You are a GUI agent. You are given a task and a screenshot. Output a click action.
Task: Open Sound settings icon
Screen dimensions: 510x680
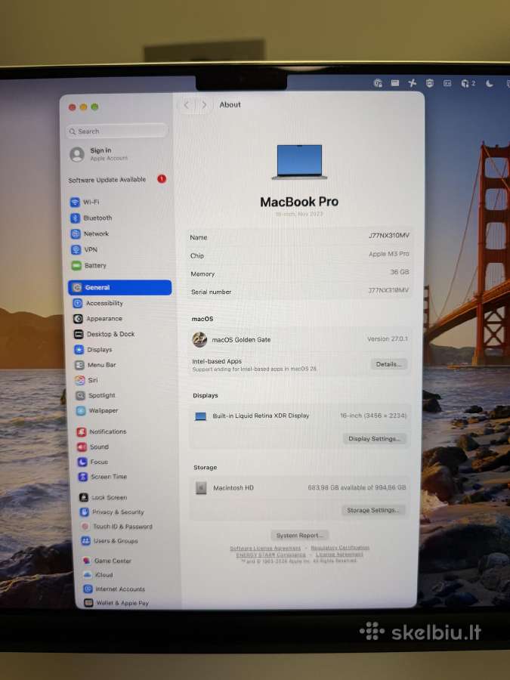click(82, 447)
